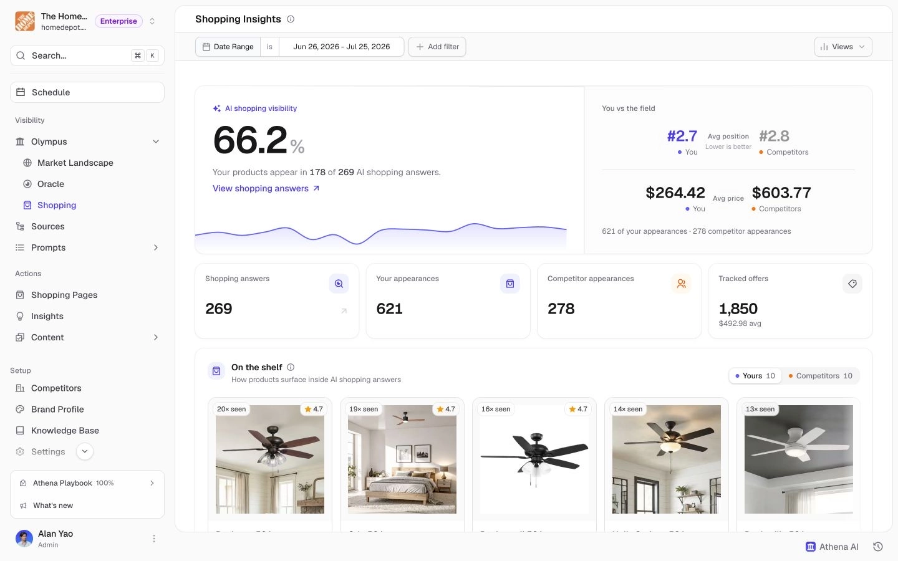This screenshot has height=561, width=898.
Task: Open the Oracle page
Action: point(51,184)
